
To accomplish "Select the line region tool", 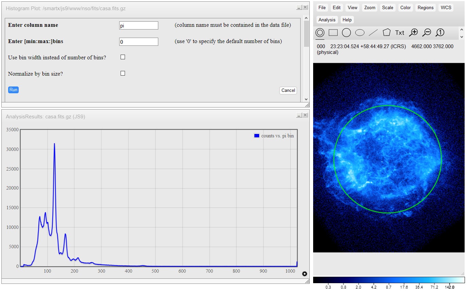I will pyautogui.click(x=373, y=33).
